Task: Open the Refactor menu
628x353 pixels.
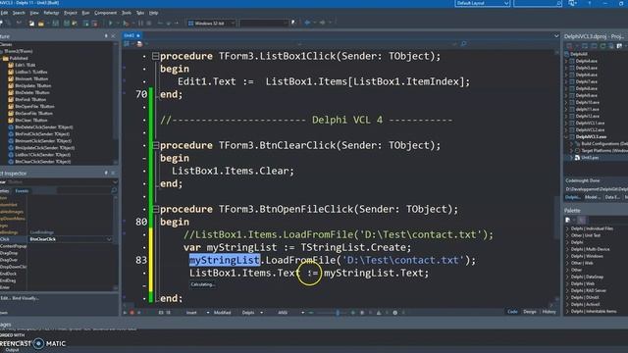Action: click(x=51, y=13)
